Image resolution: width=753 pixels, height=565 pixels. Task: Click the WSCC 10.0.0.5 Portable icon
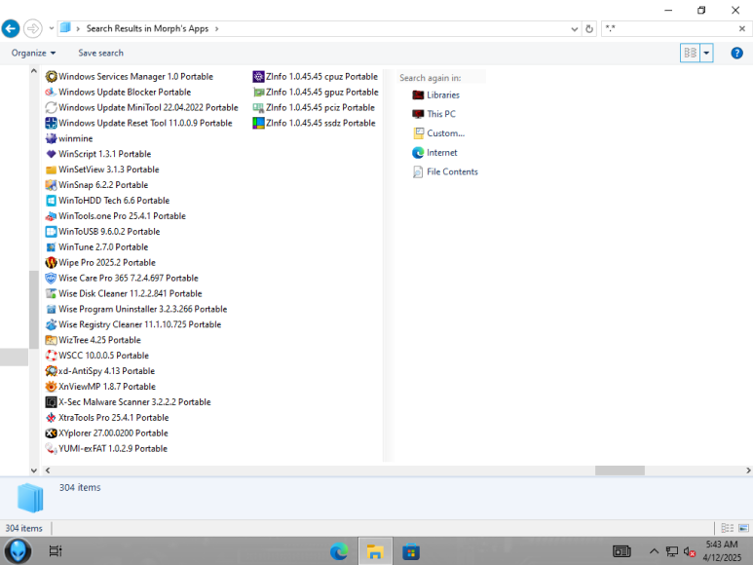click(51, 356)
